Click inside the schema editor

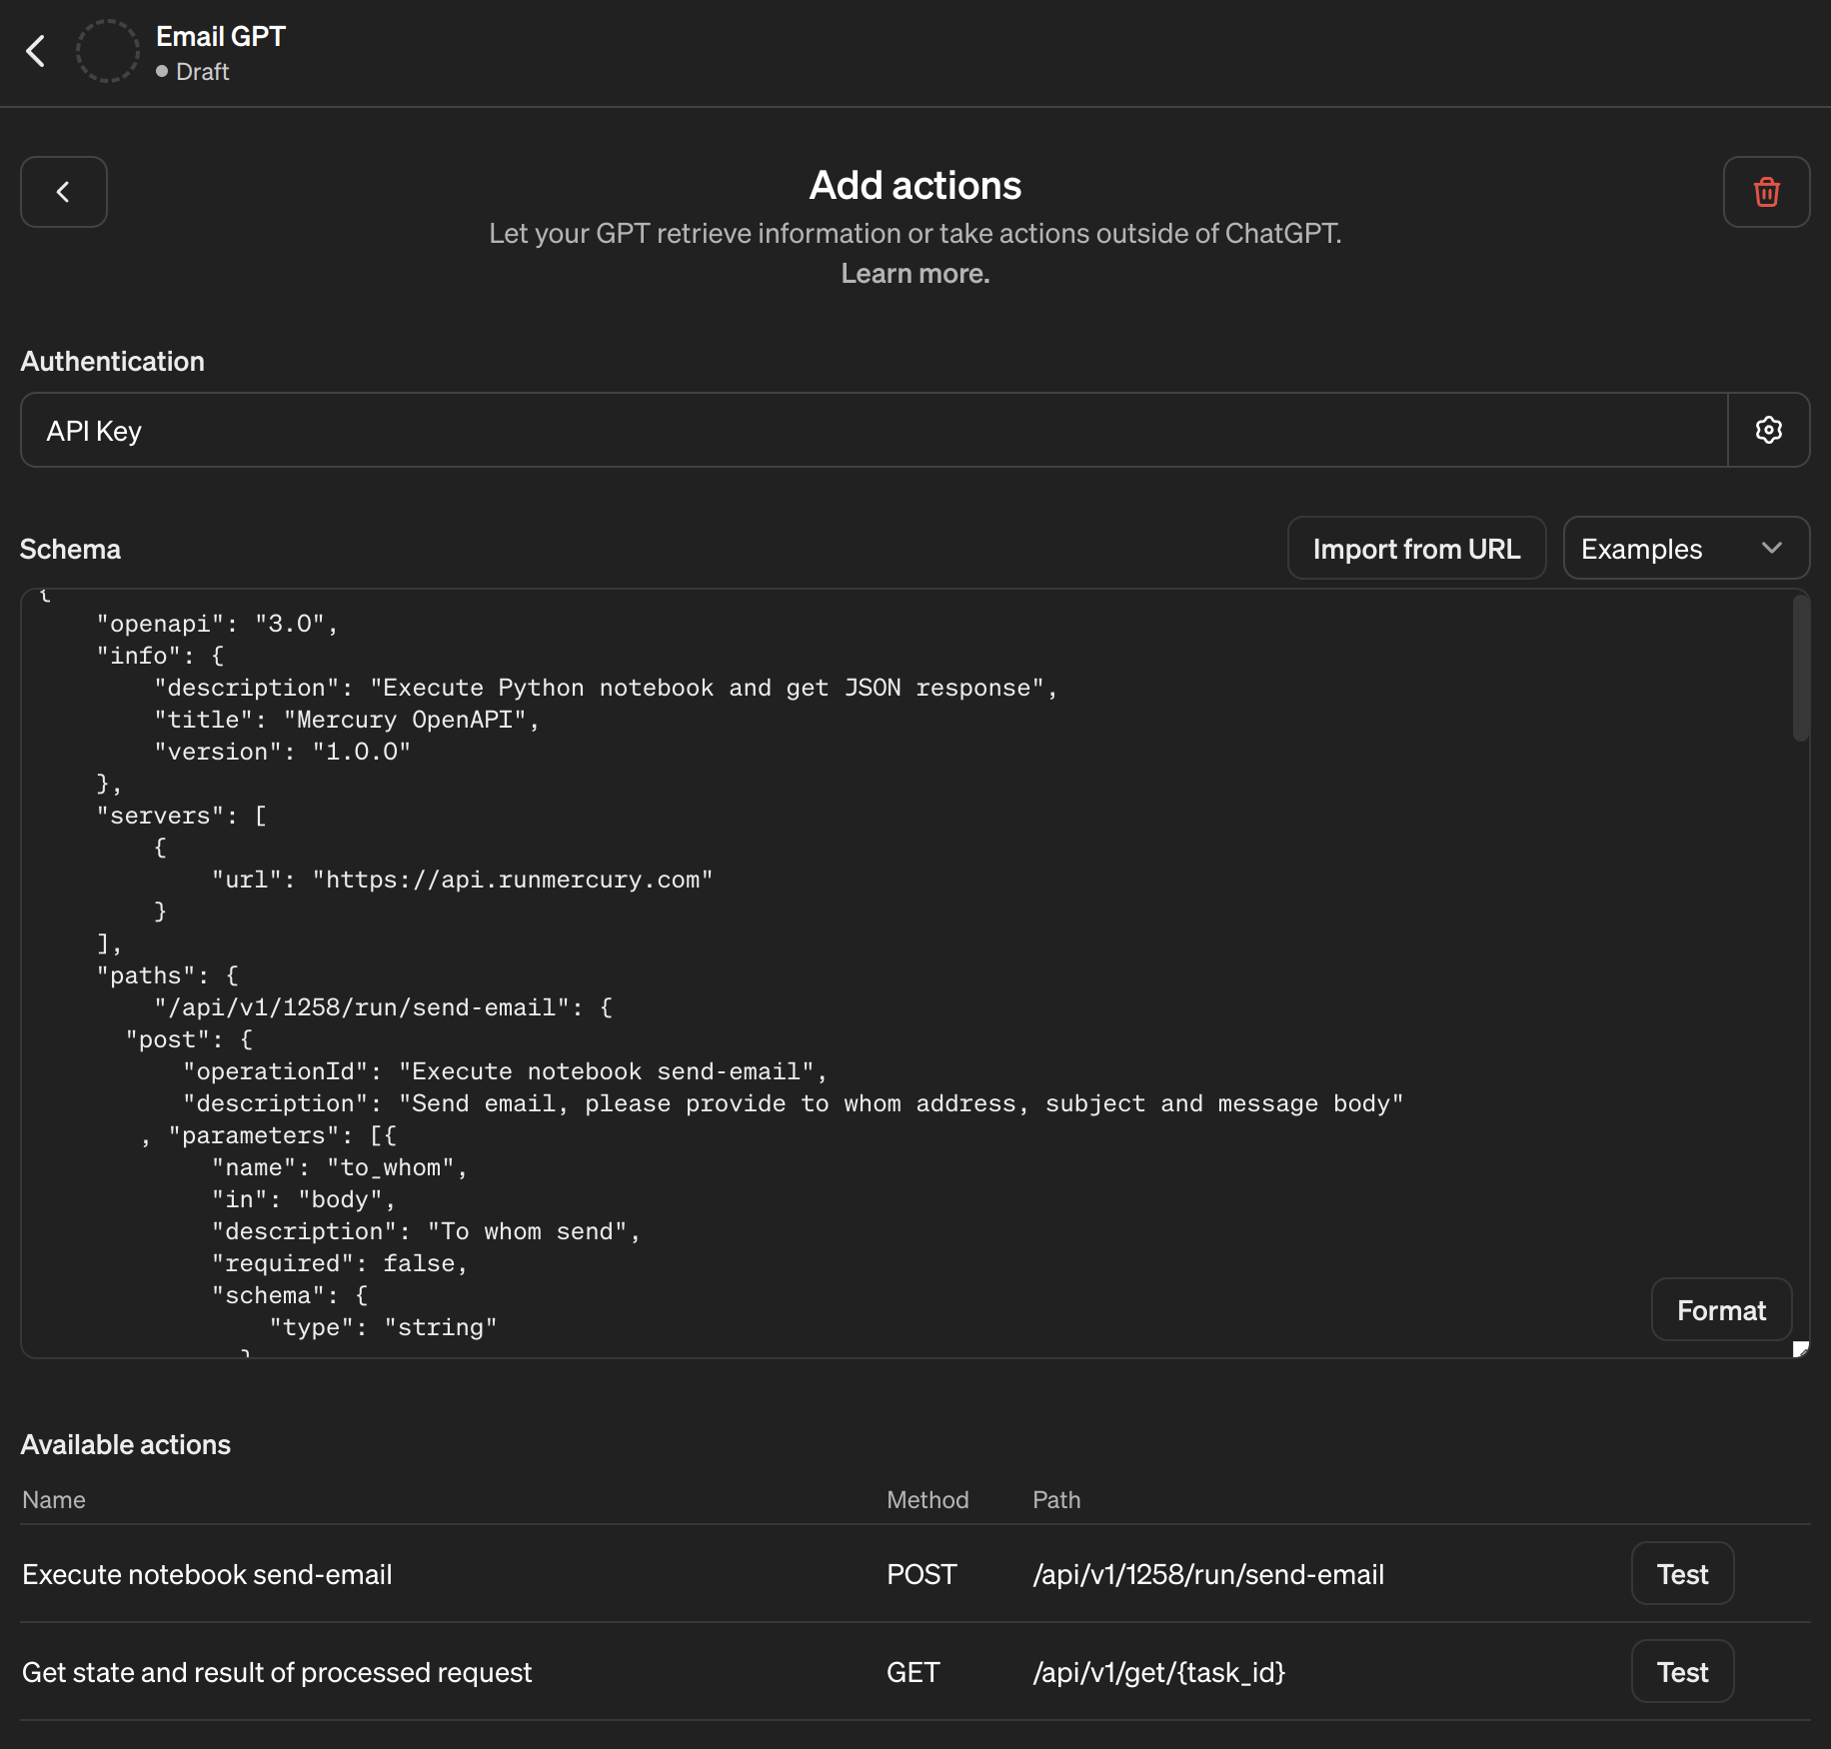pyautogui.click(x=900, y=949)
